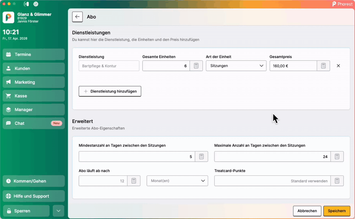
Task: Open calculator for Maximale Anzahl an Tagen
Action: tap(337, 156)
